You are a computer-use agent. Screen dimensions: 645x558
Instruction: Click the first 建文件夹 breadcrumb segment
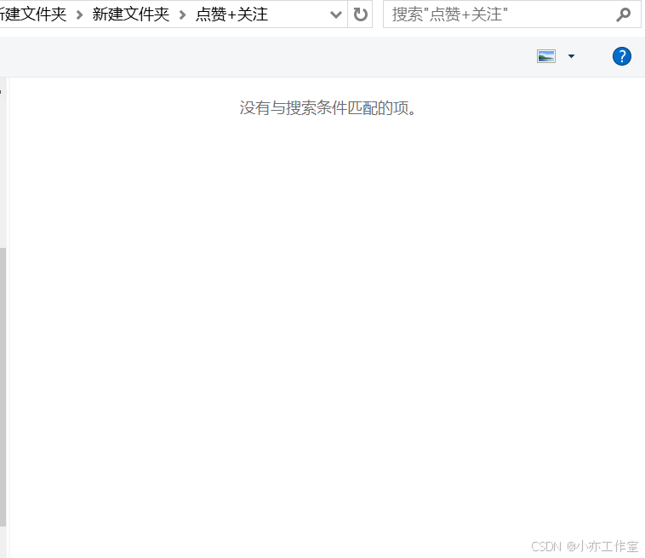(x=33, y=14)
